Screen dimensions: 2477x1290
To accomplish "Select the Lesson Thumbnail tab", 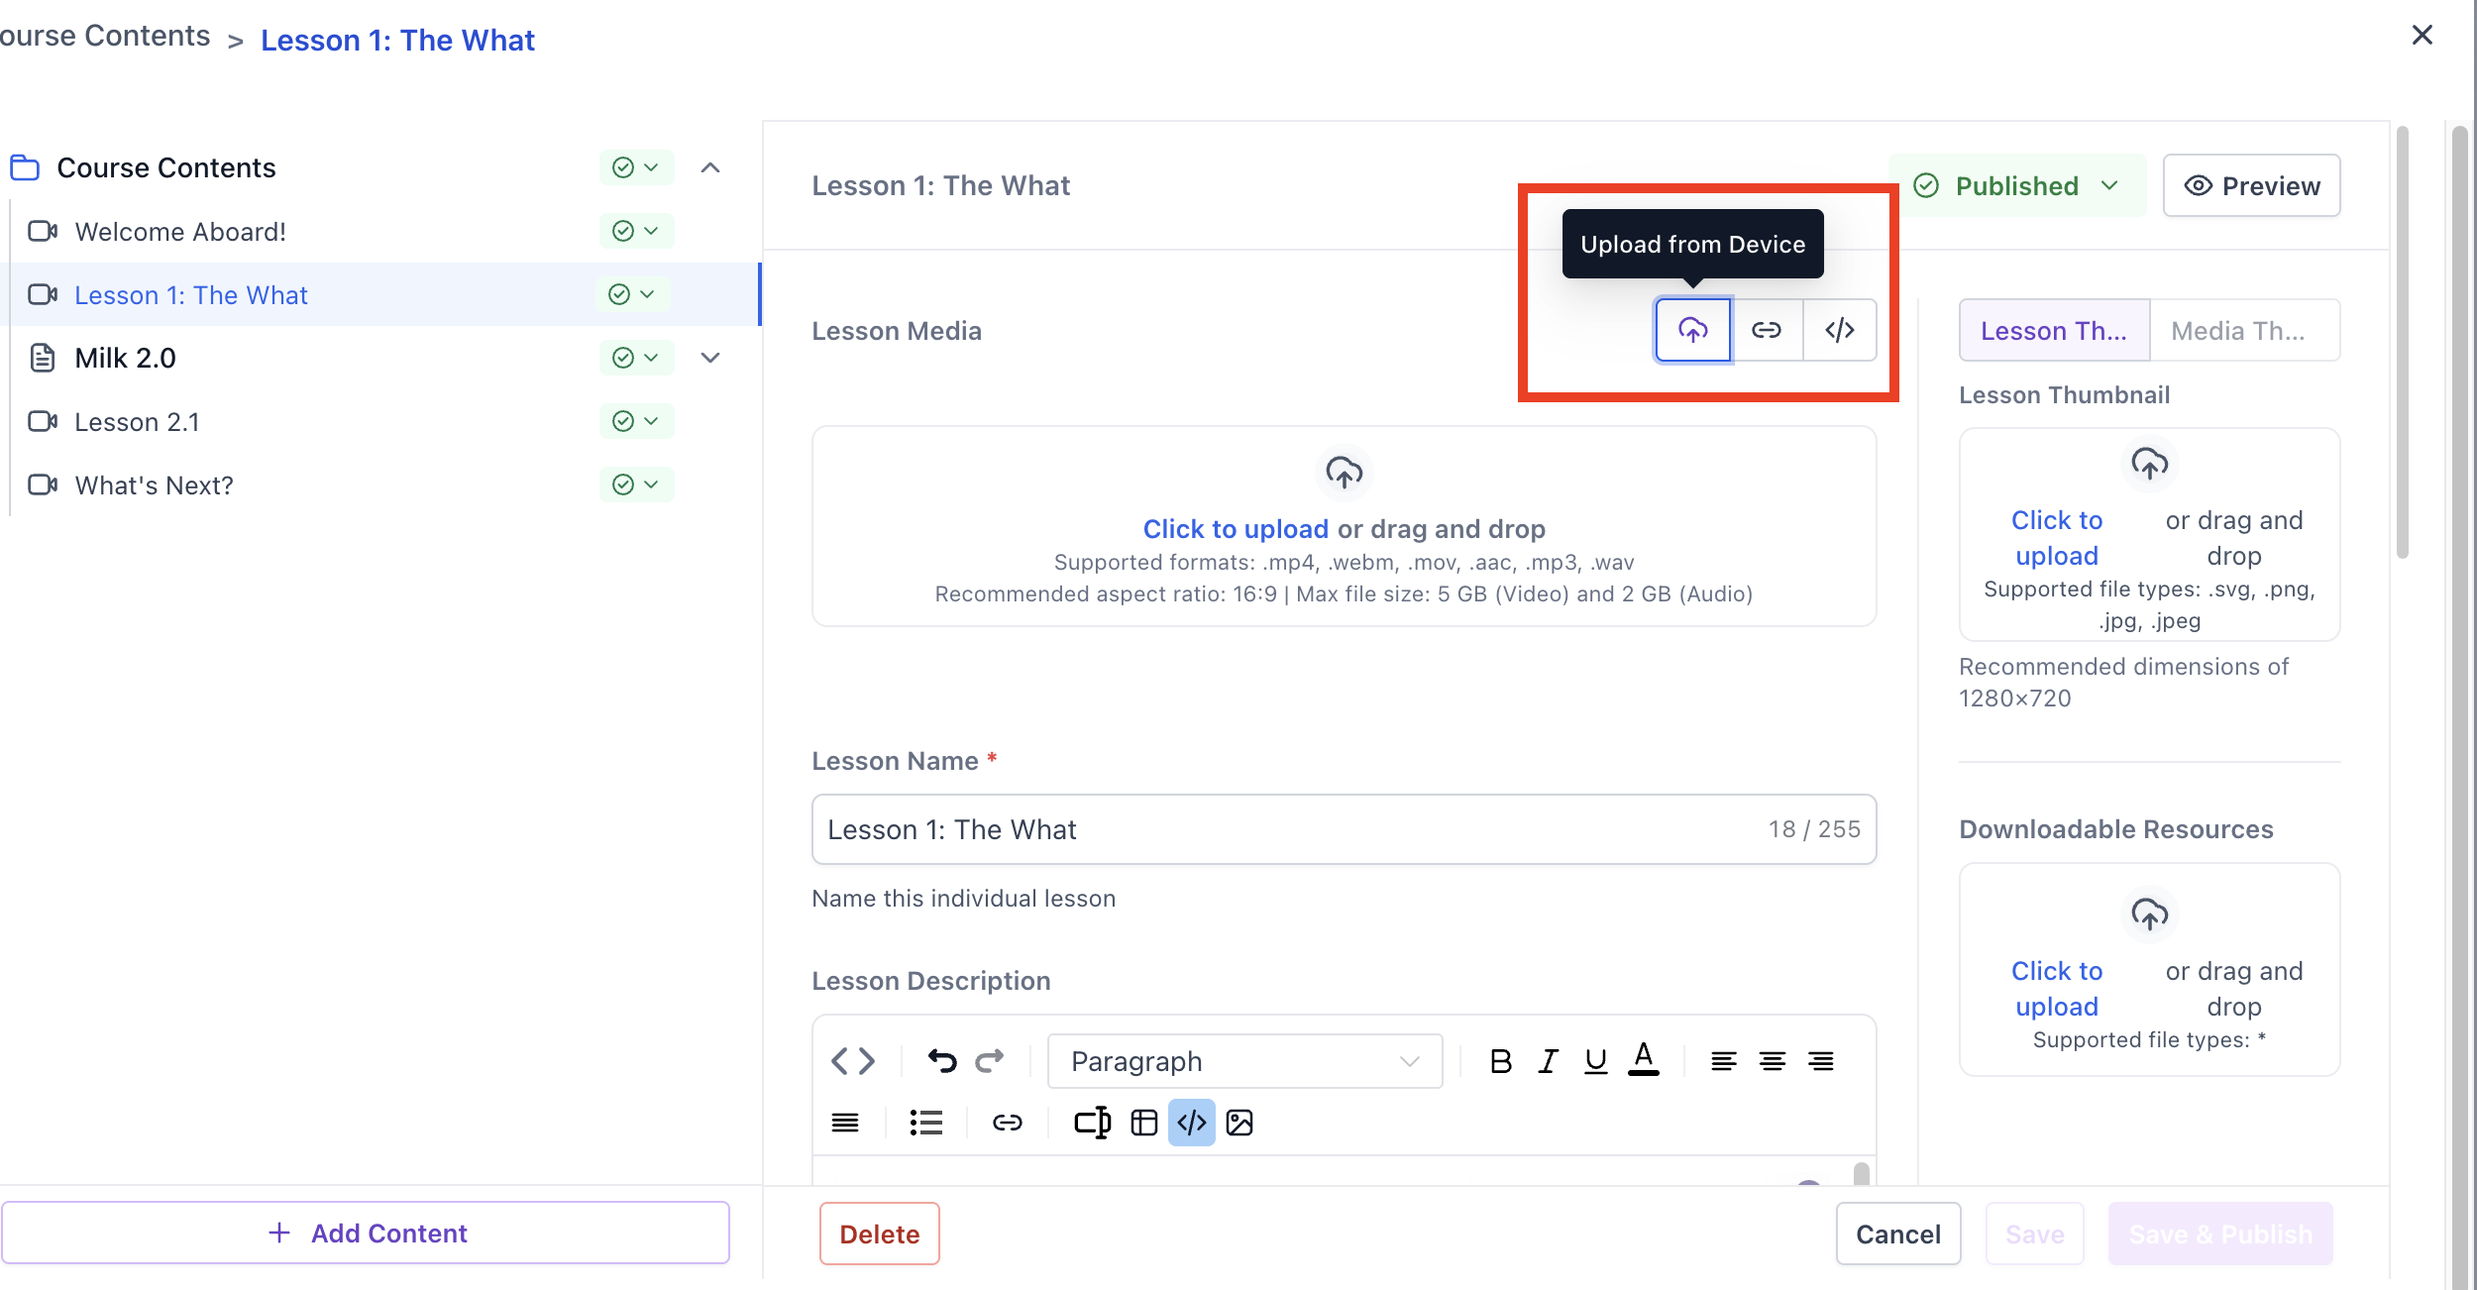I will 2053,331.
